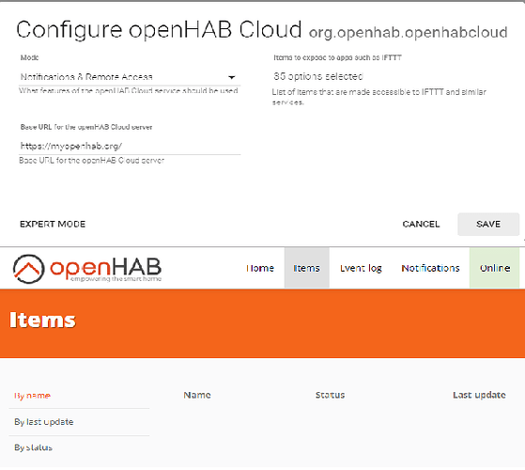
Task: Save the openHAB Cloud configuration
Action: (488, 224)
